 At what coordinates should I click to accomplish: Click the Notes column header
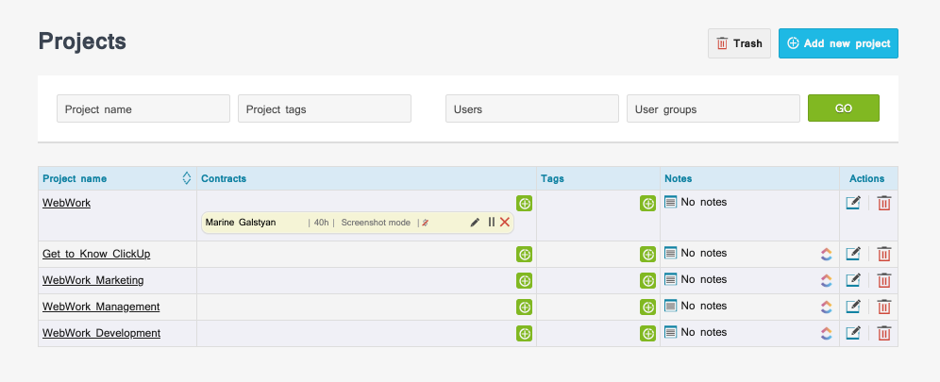(x=678, y=178)
